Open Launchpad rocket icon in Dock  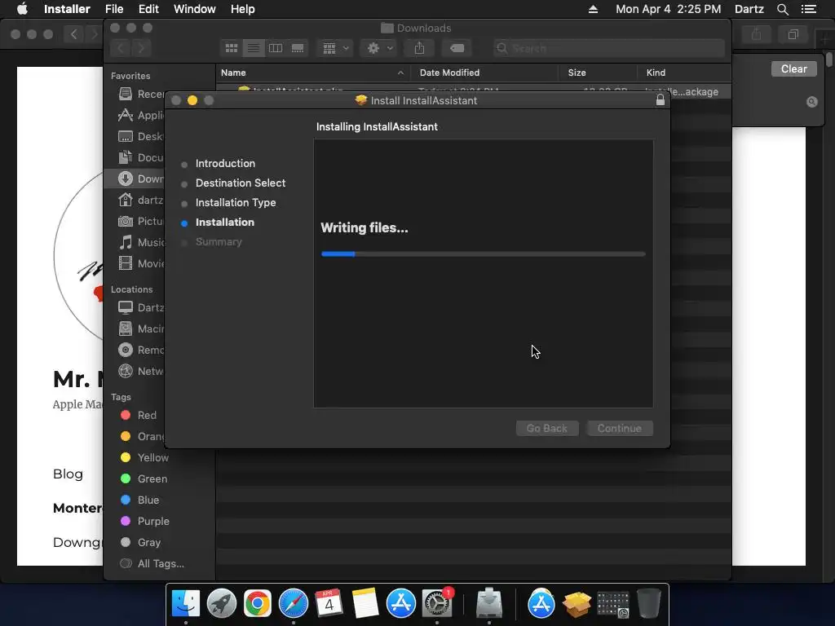222,604
